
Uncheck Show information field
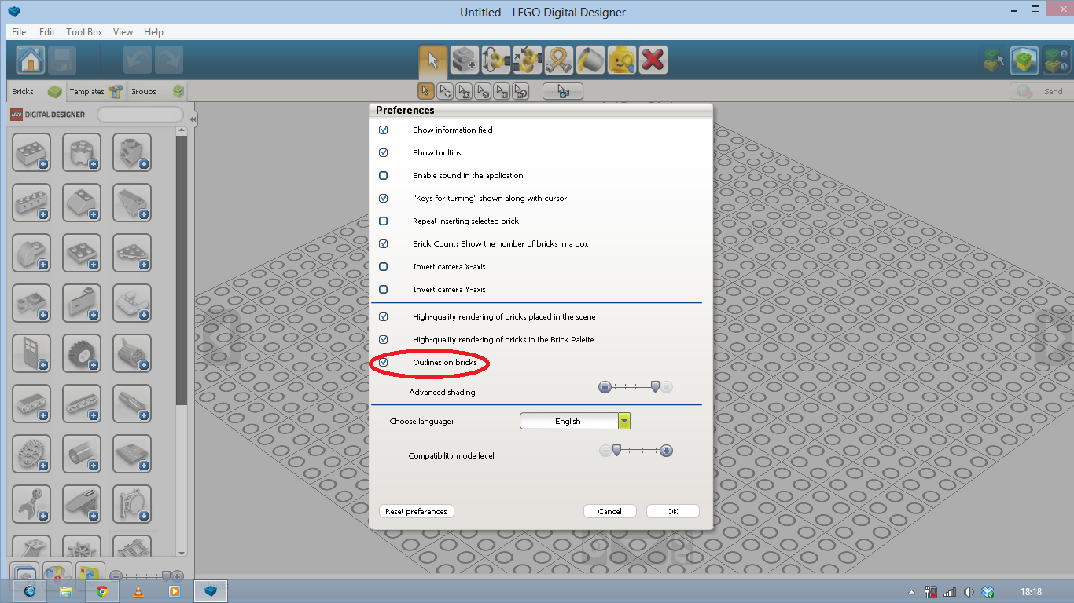384,130
